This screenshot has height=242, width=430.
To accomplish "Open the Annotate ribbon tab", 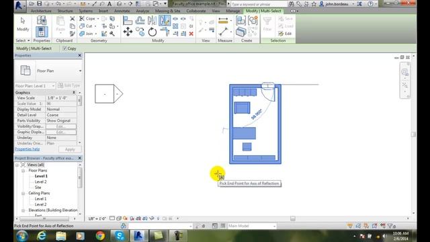I will pos(122,11).
